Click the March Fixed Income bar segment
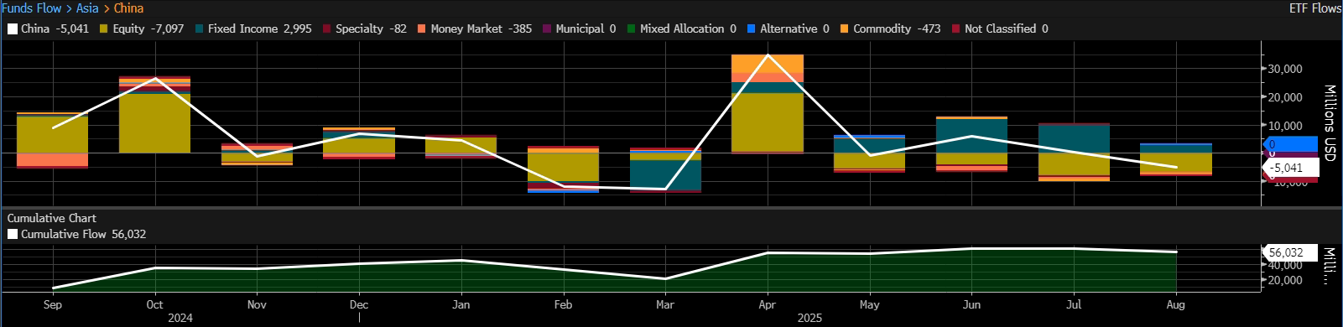The width and height of the screenshot is (1343, 327). [665, 174]
